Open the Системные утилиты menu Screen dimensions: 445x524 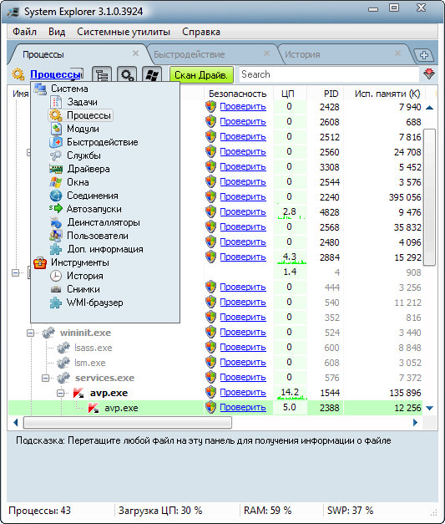pyautogui.click(x=124, y=32)
